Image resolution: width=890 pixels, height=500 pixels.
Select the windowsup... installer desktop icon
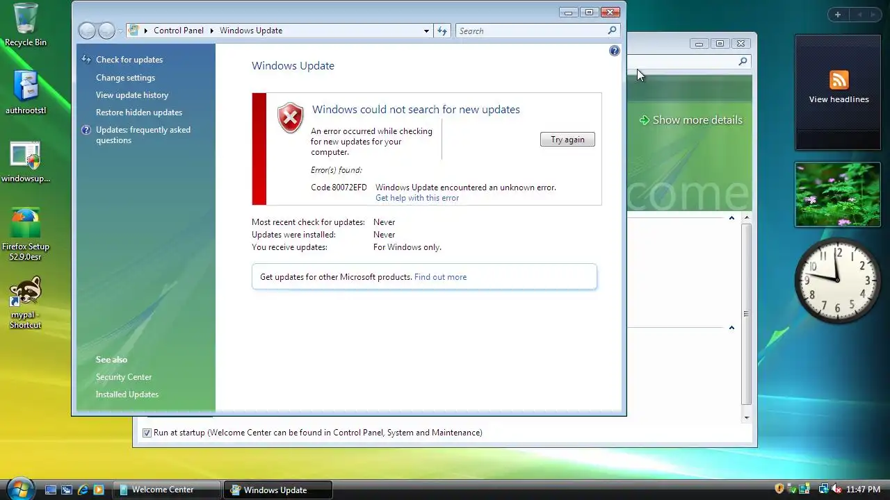click(x=26, y=162)
